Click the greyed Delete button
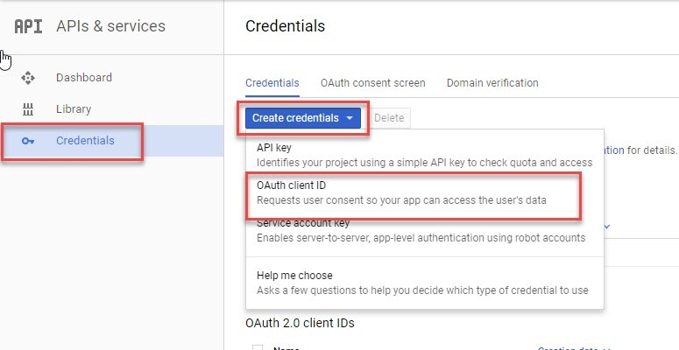This screenshot has width=679, height=350. coord(389,118)
